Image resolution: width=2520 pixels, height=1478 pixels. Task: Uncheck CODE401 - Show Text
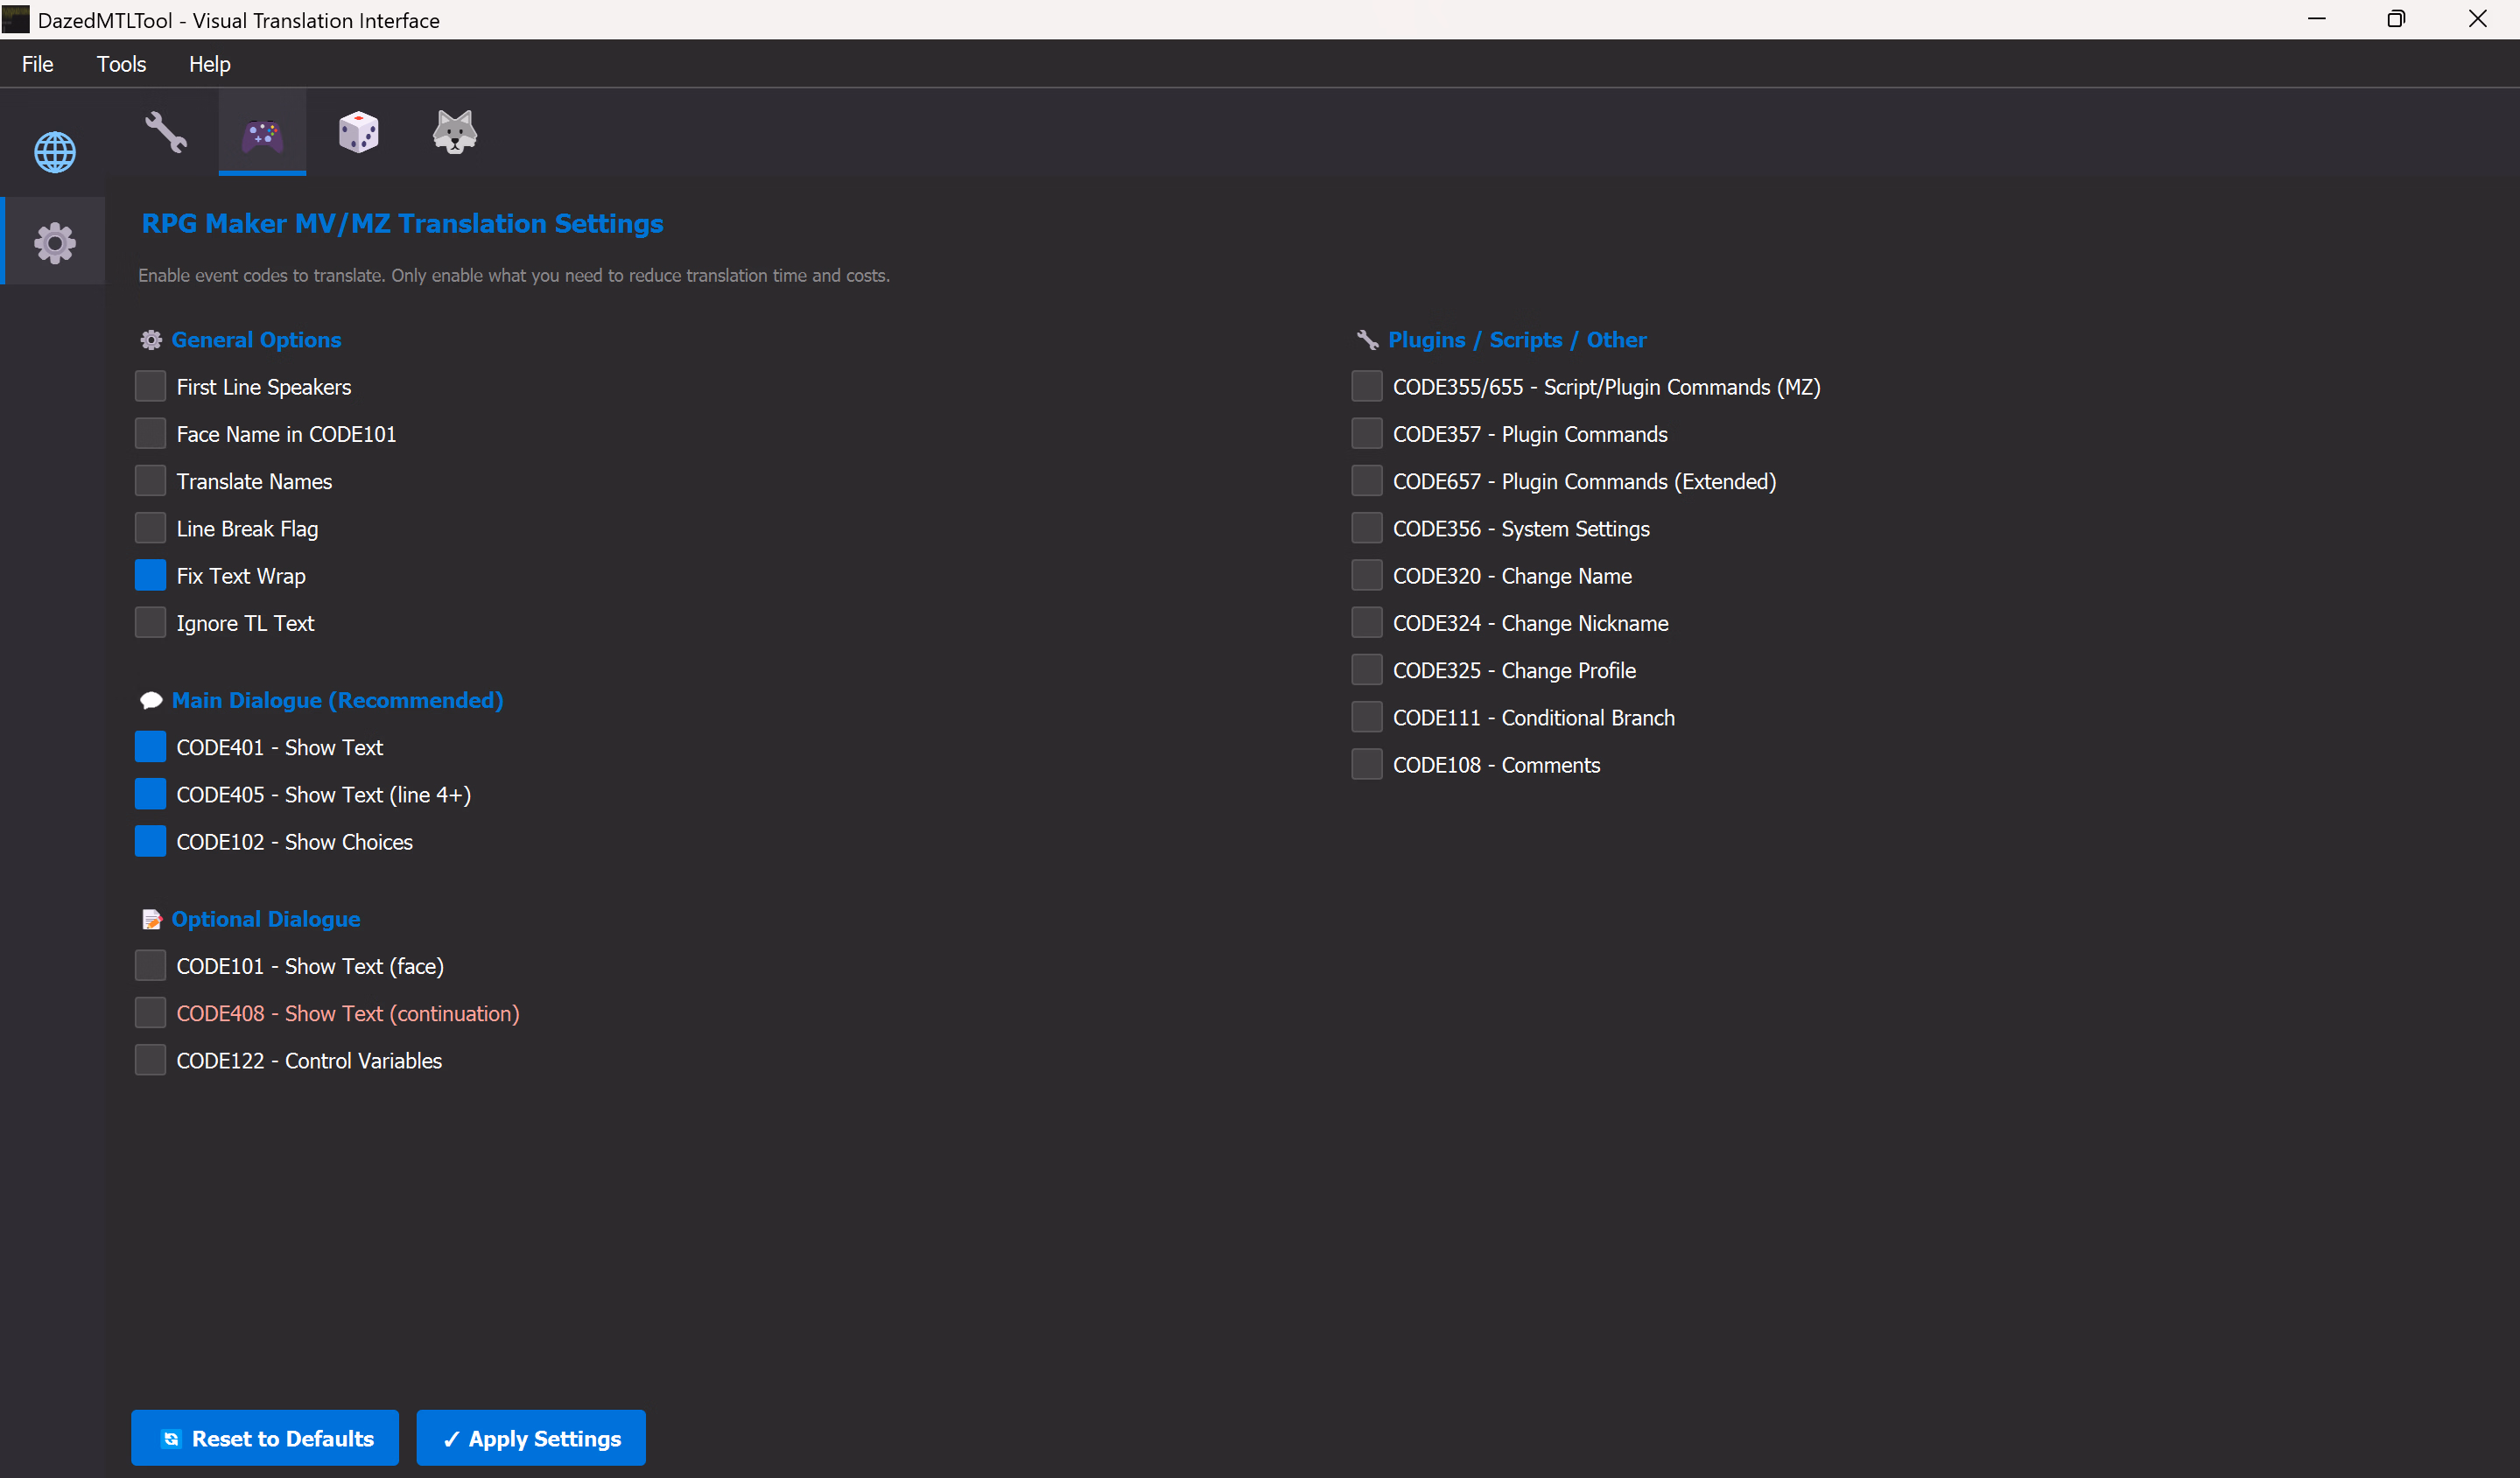click(150, 747)
